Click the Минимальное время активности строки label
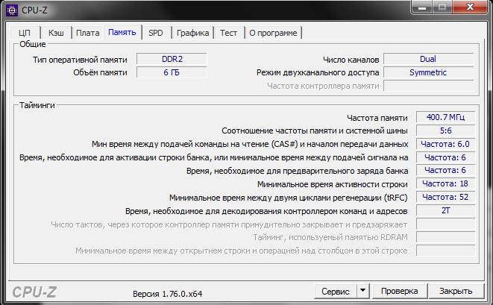This screenshot has height=305, width=493. [x=333, y=185]
